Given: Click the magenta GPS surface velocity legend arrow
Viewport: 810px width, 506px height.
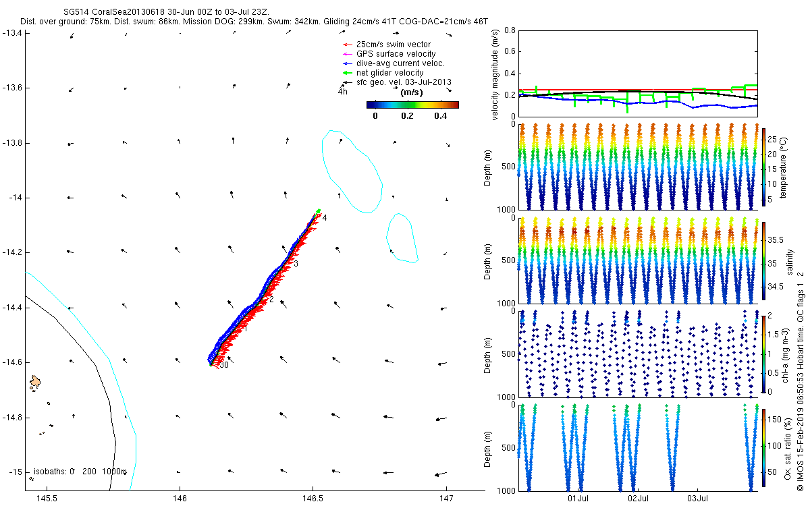Looking at the screenshot, I should [x=347, y=54].
